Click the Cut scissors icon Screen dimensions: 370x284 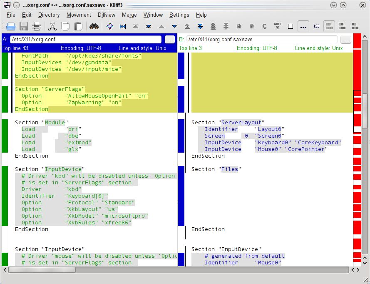coord(52,26)
